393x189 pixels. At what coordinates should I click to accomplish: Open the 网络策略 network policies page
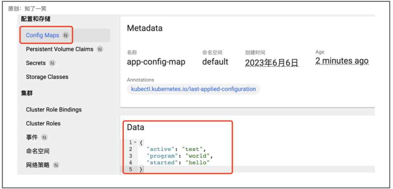click(37, 165)
